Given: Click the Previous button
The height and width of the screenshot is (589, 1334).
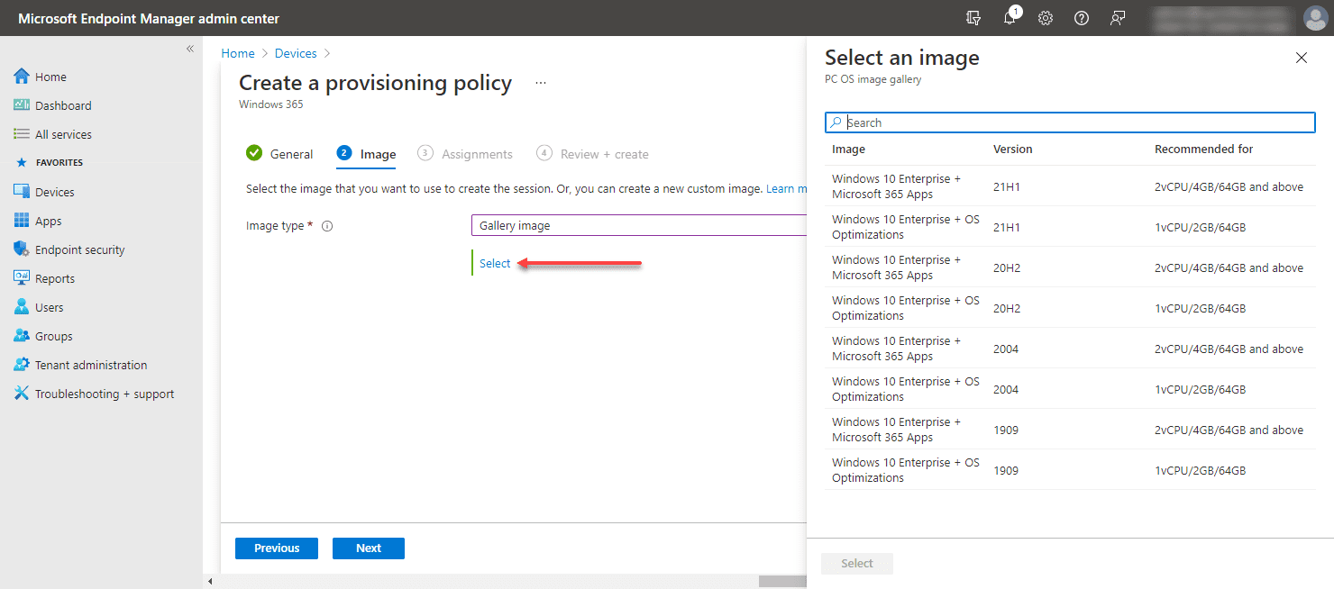Looking at the screenshot, I should coord(276,548).
